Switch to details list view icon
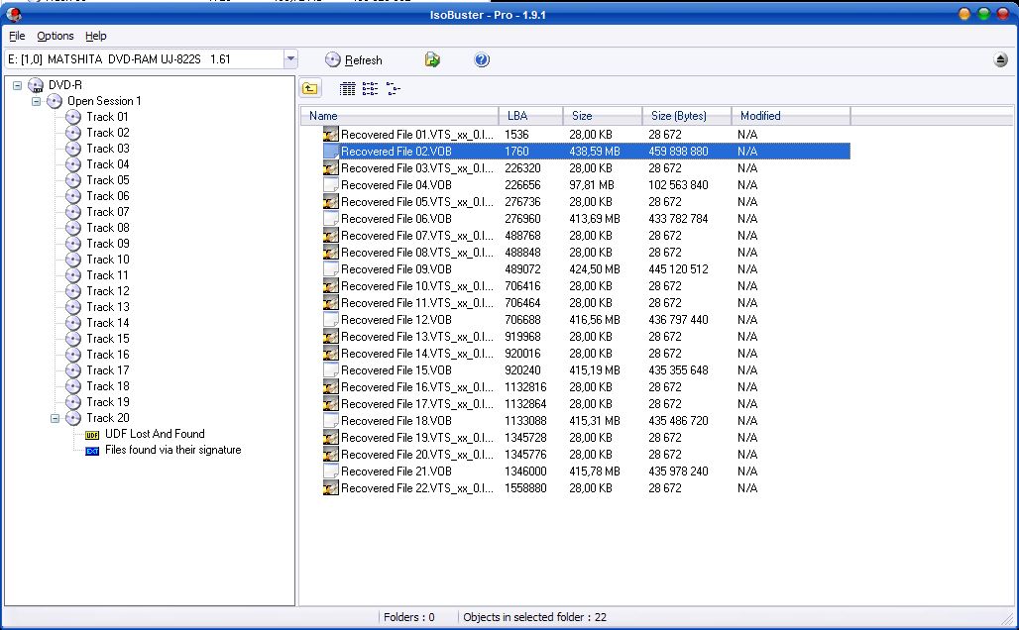Viewport: 1019px width, 630px height. [348, 88]
